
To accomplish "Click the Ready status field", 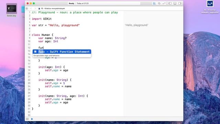I will [x=104, y=3].
